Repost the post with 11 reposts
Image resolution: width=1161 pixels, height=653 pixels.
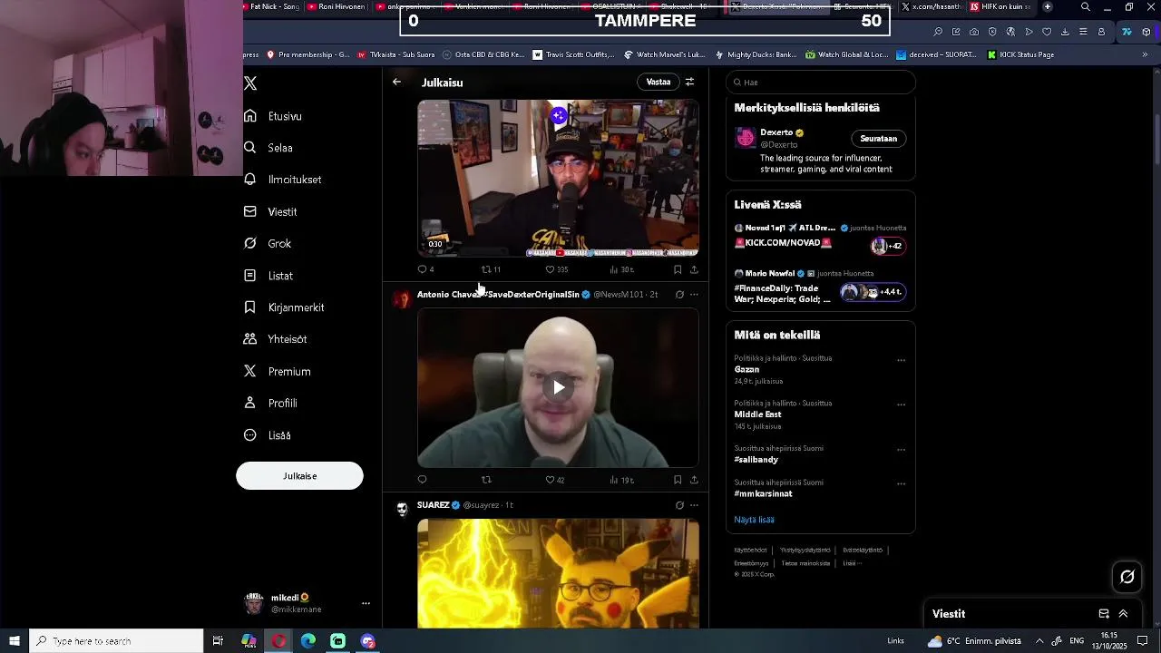click(491, 269)
